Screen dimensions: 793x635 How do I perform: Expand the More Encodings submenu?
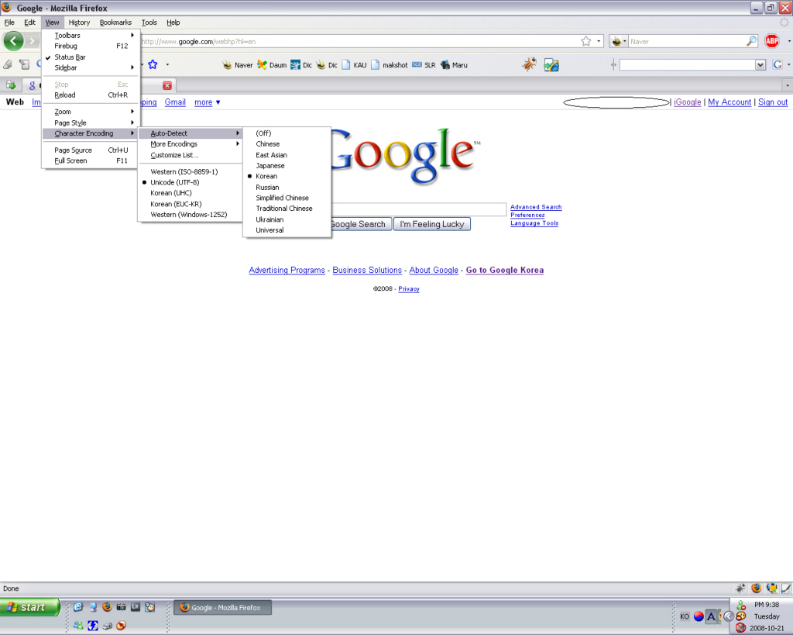click(191, 143)
